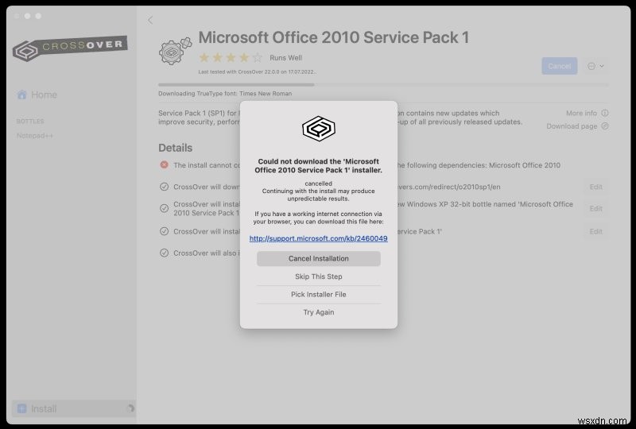Open the support.microsoft.com/kb/2460049 link
The image size is (636, 429).
(x=319, y=238)
